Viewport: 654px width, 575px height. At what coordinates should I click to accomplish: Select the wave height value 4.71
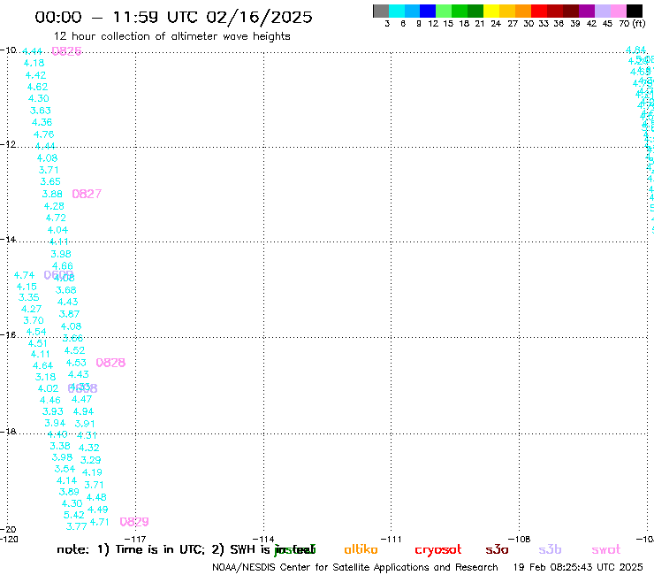(x=99, y=522)
